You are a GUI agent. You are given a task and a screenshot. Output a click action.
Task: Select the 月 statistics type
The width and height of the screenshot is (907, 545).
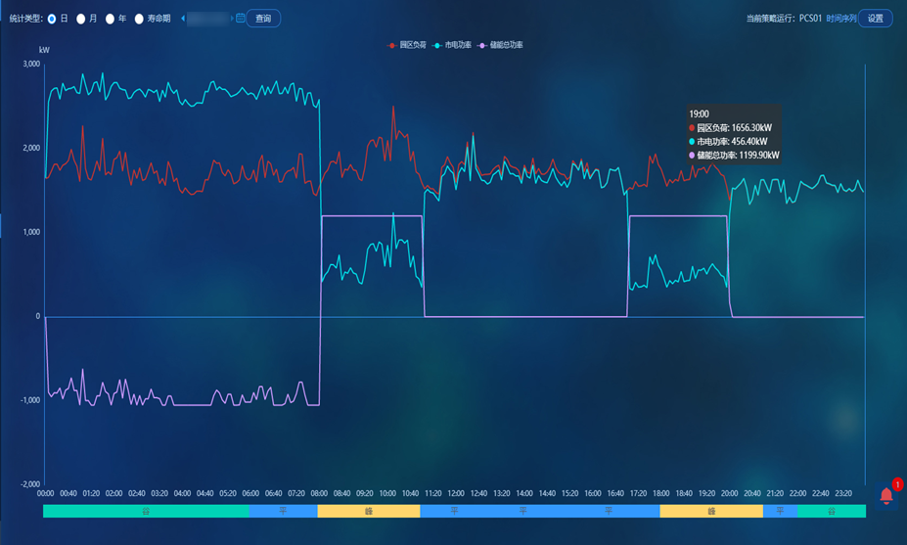point(81,19)
